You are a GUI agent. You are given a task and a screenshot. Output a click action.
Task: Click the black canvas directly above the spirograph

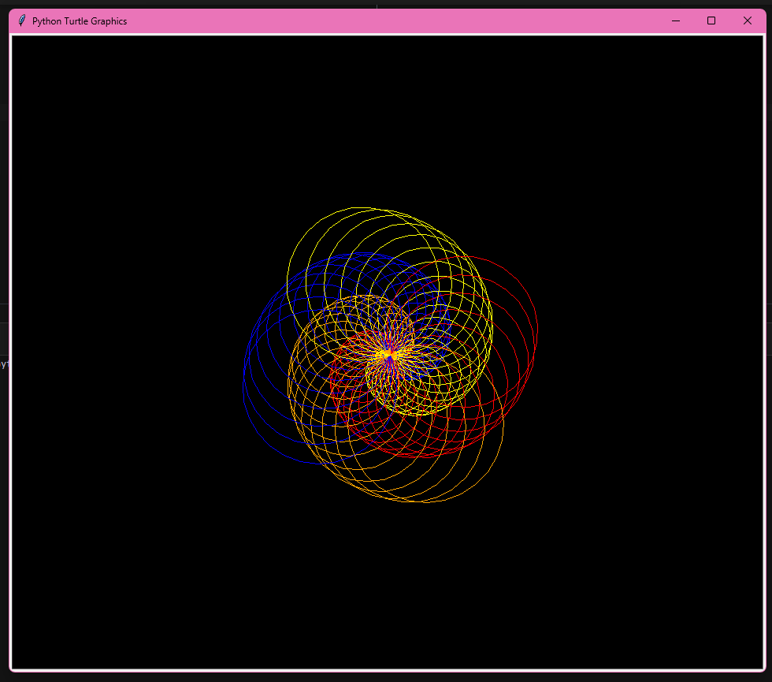(x=389, y=118)
